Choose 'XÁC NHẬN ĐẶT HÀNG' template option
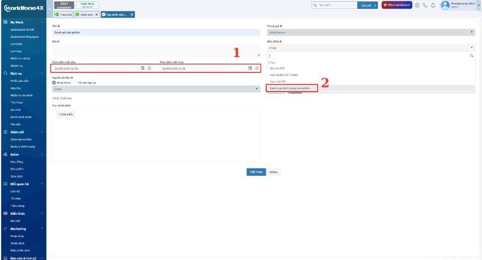482x260 pixels. [286, 75]
